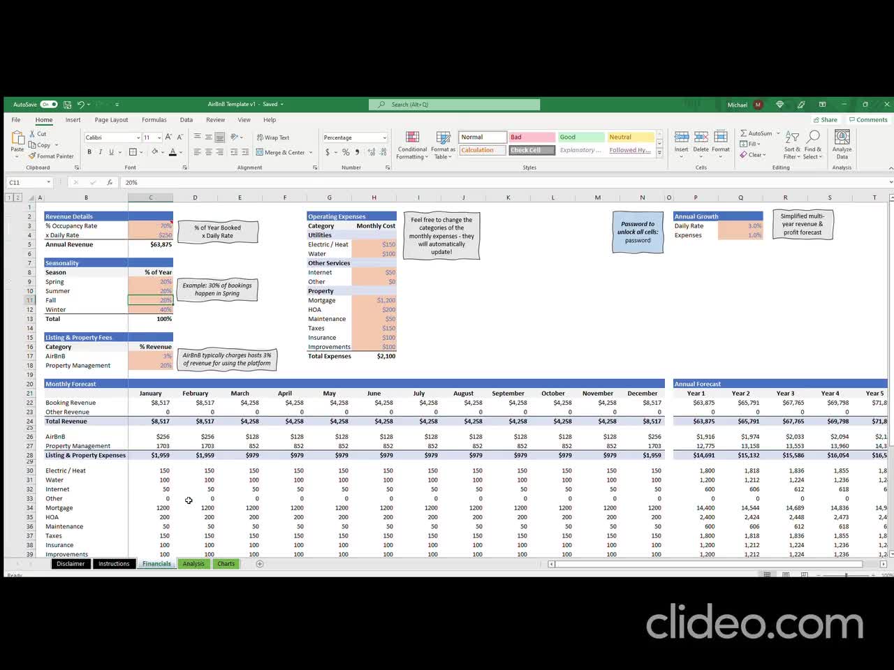Screen dimensions: 894x670
Task: Select the Format Painter tool
Action: point(51,156)
